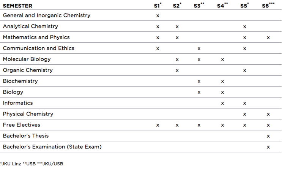Click the x for Free Electives in S1
Screen dimensions: 282x171
[158, 125]
